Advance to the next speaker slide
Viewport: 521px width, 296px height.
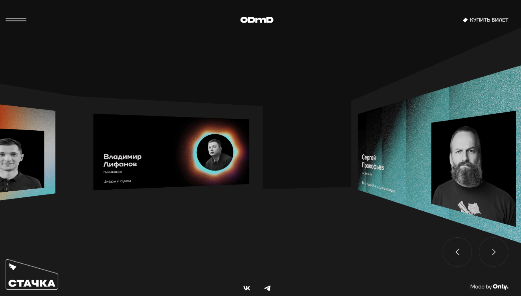493,252
